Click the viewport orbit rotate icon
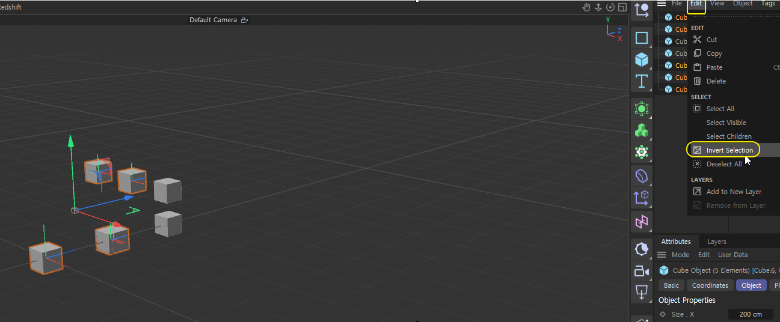This screenshot has width=780, height=322. pyautogui.click(x=610, y=7)
